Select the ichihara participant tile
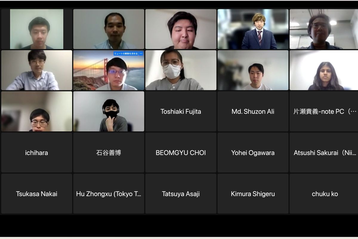 pos(37,153)
